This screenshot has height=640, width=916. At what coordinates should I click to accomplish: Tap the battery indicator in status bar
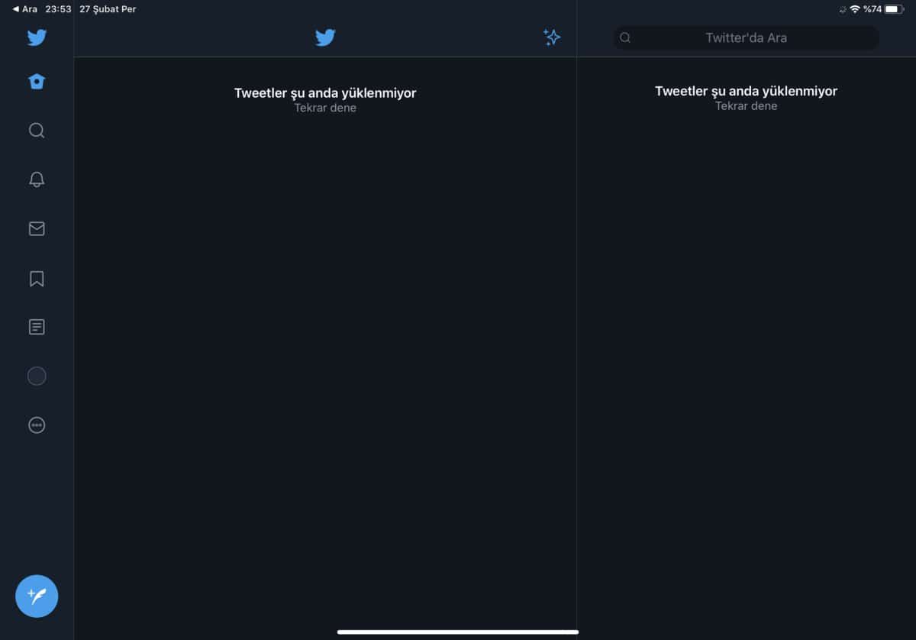(893, 9)
